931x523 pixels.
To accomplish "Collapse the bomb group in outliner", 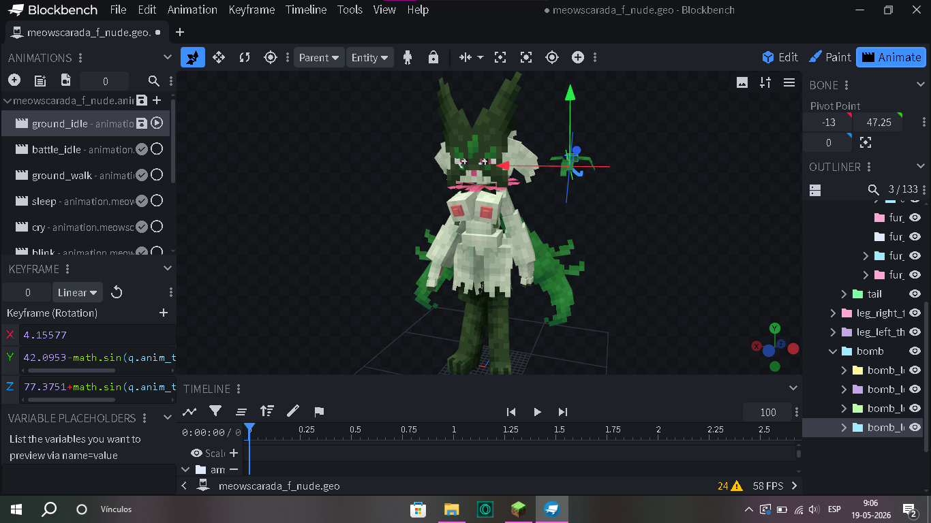I will pos(833,351).
